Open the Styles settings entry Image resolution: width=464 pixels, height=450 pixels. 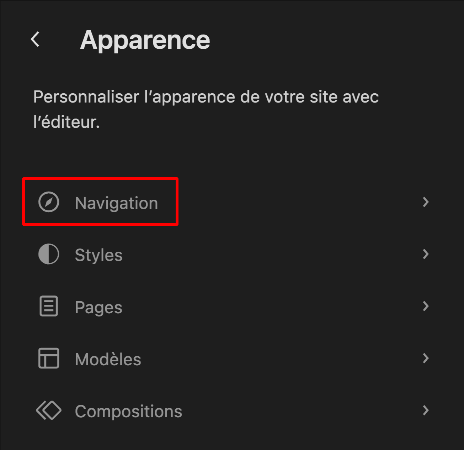(x=98, y=255)
